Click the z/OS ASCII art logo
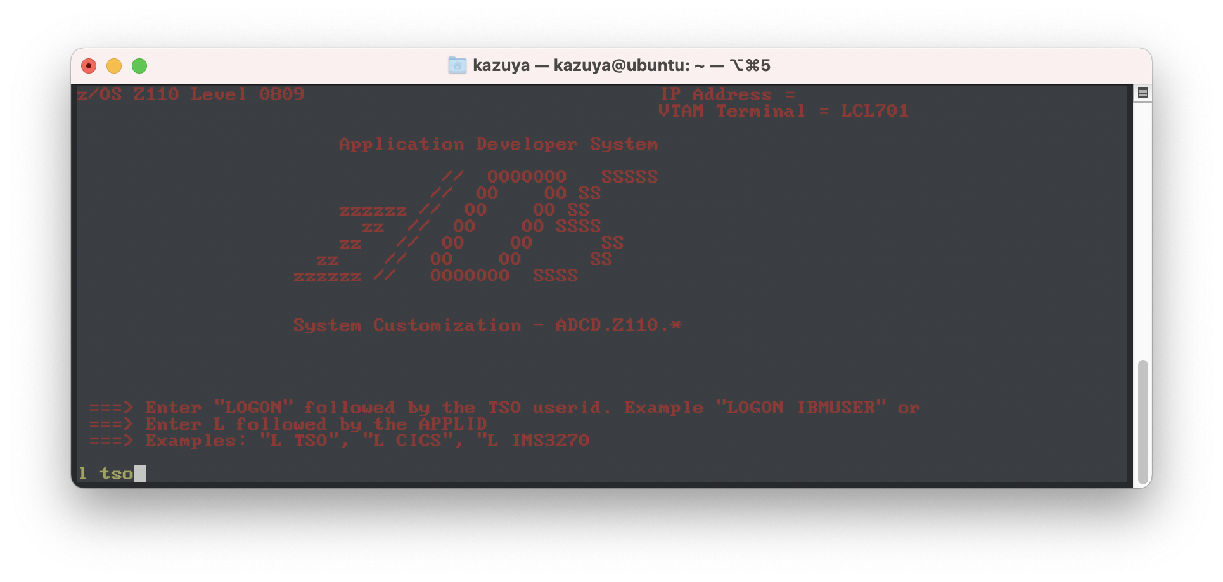 tap(476, 226)
